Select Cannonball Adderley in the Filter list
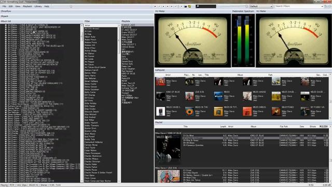Image resolution: width=332 pixels, height=187 pixels. pyautogui.click(x=93, y=142)
